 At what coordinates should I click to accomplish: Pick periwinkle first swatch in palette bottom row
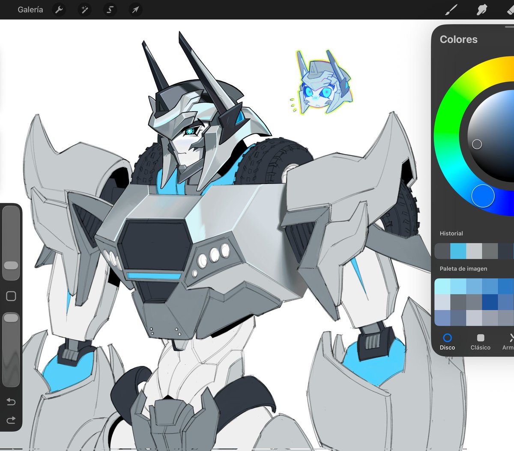click(x=442, y=318)
